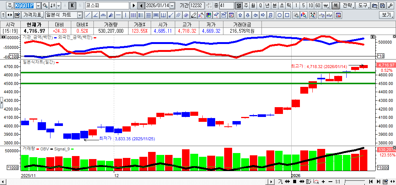Image resolution: width=396 pixels, height=185 pixels.
Task: Pick the rectangle drawing tool
Action: click(287, 15)
